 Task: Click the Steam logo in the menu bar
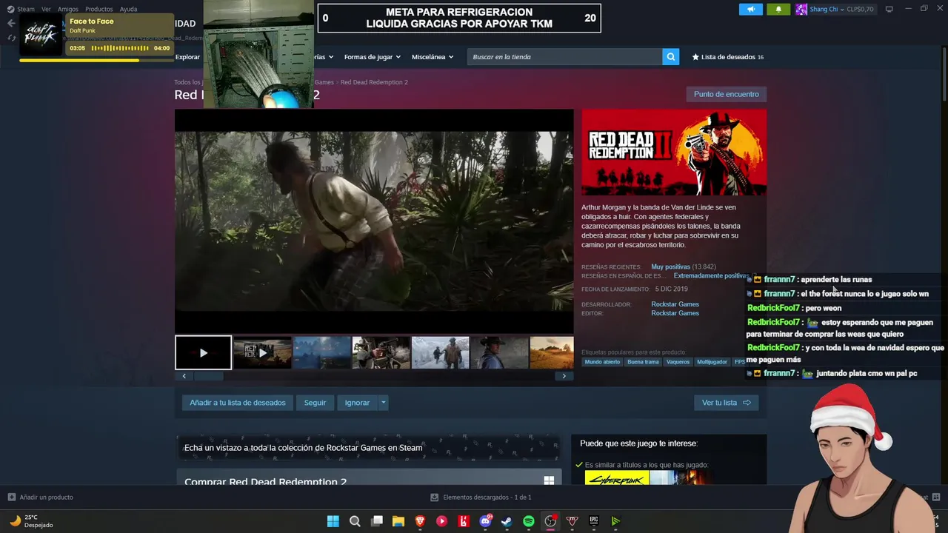point(10,9)
